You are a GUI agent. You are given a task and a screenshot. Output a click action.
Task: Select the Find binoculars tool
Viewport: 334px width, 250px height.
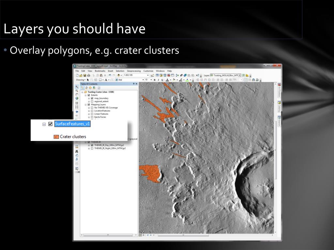(77, 151)
